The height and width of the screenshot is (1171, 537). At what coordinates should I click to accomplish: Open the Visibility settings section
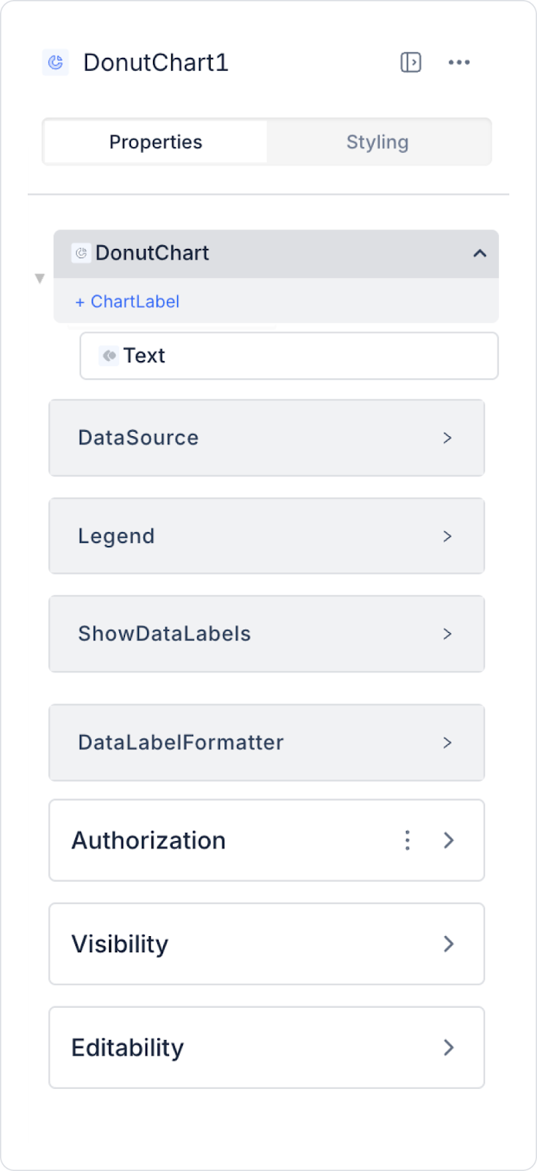(x=448, y=944)
